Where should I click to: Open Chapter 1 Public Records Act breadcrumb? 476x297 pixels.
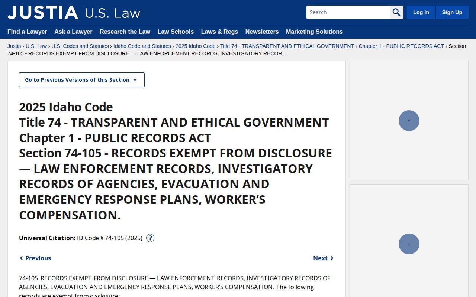(x=401, y=46)
